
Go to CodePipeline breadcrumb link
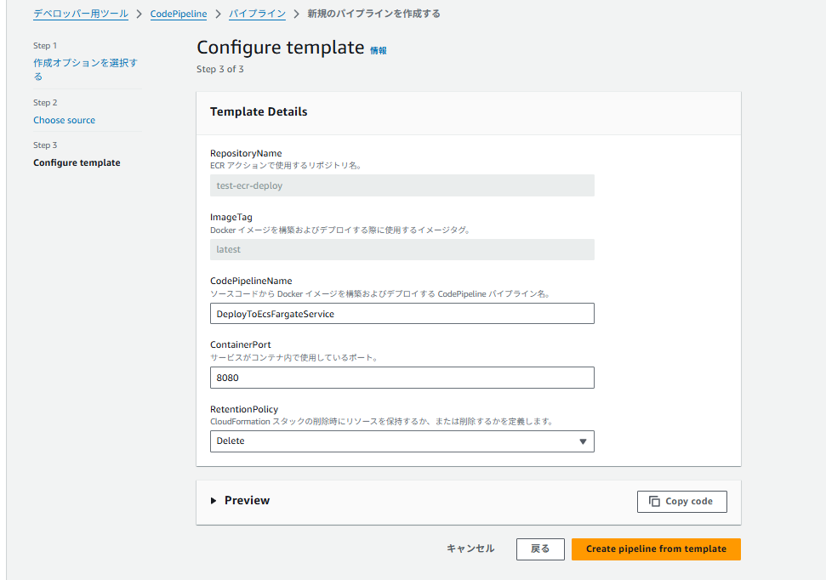(x=179, y=14)
